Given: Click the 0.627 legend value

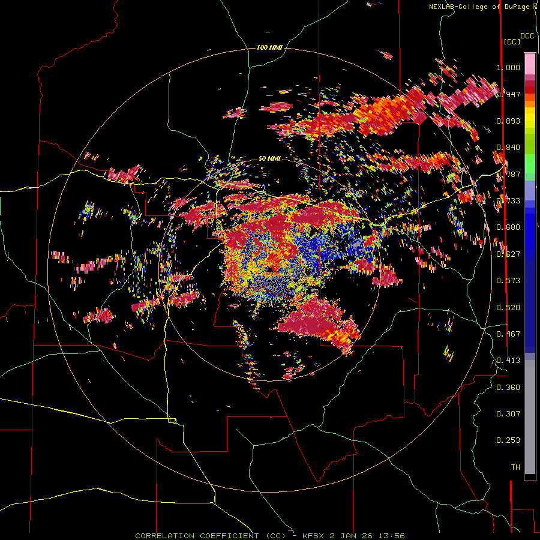Looking at the screenshot, I should click(x=508, y=254).
